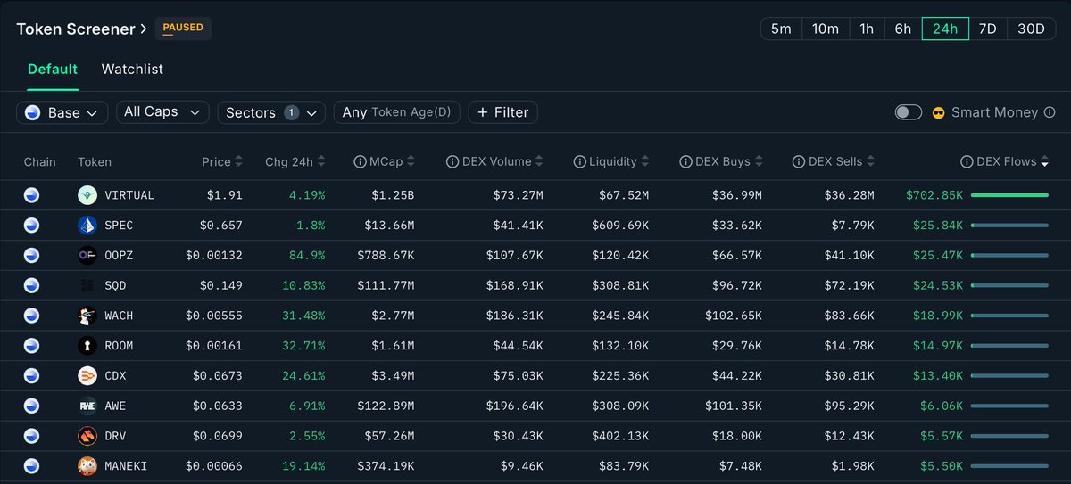Click the VIRTUAL DEX Flows bar

(1009, 195)
